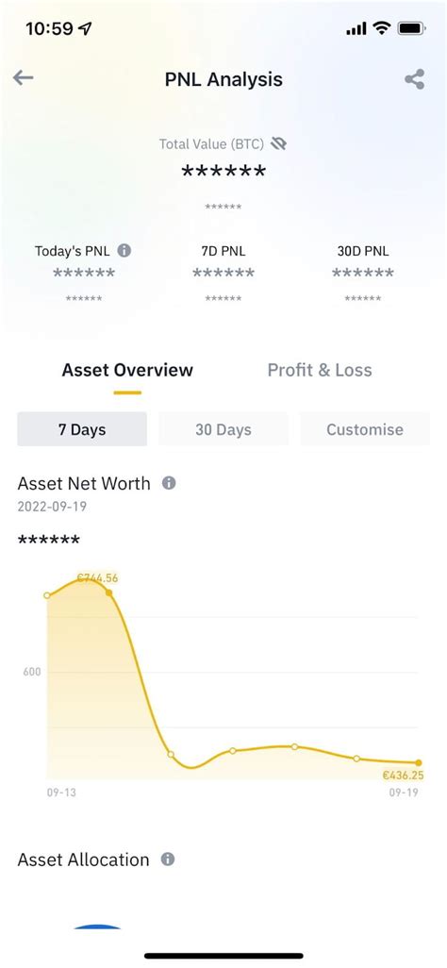Tap the home indicator bar
Screen dimensions: 447x968
click(223, 956)
